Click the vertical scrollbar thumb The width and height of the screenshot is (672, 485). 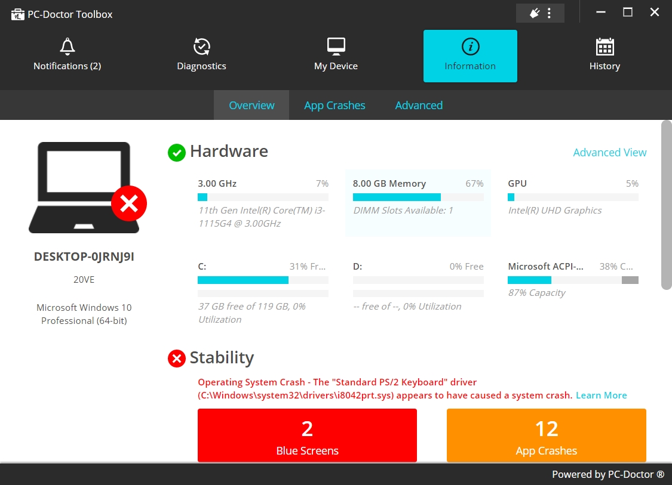pyautogui.click(x=667, y=205)
